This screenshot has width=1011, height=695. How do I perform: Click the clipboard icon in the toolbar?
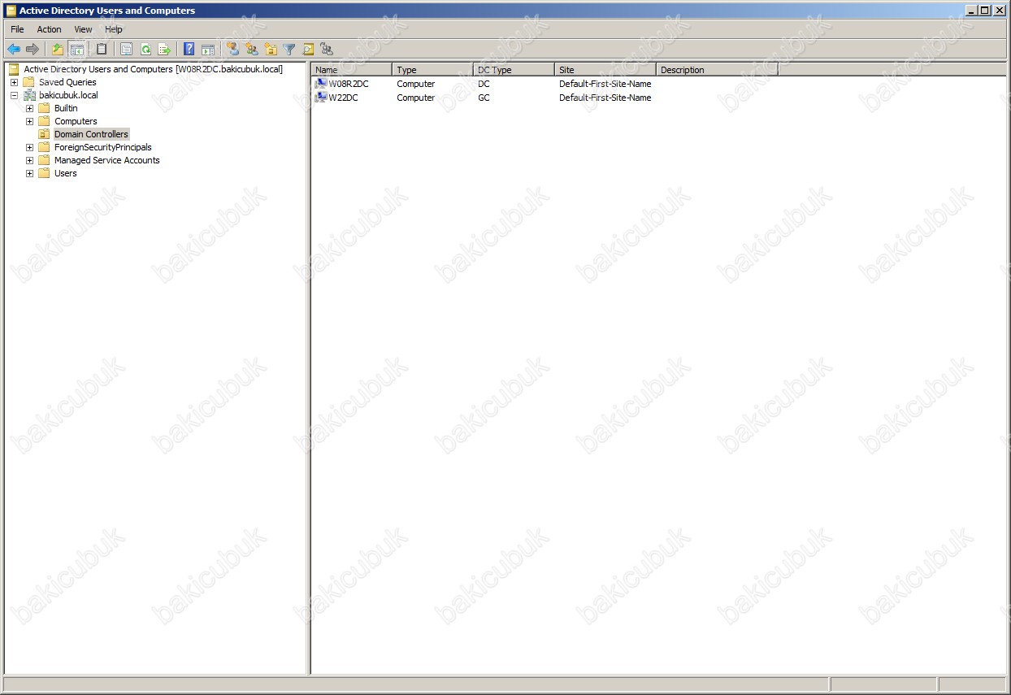pyautogui.click(x=102, y=50)
